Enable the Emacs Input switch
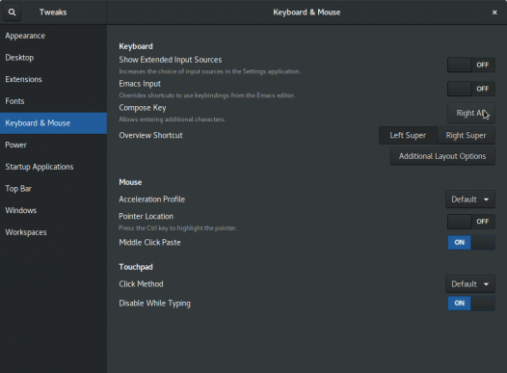 click(x=471, y=89)
